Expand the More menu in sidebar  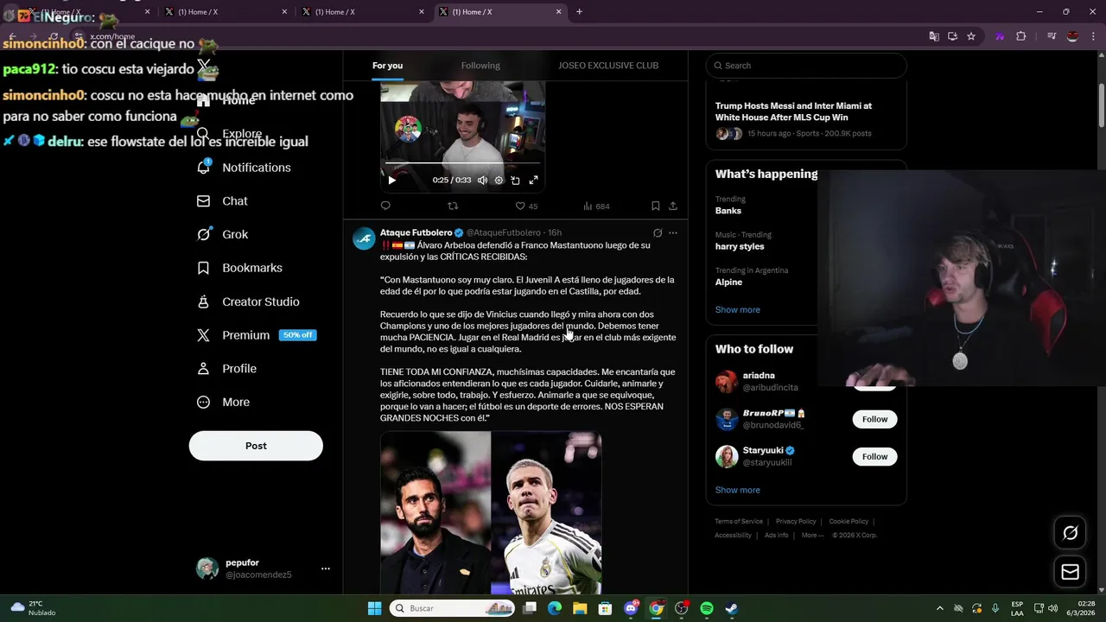pyautogui.click(x=224, y=402)
